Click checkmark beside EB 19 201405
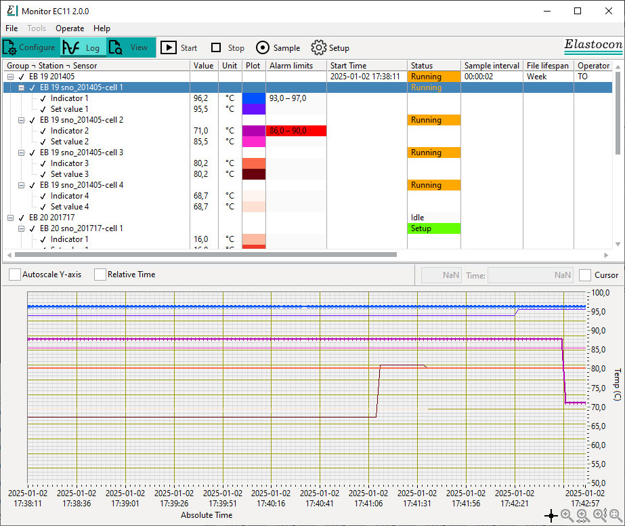Screen dimensions: 625x526 (22, 77)
